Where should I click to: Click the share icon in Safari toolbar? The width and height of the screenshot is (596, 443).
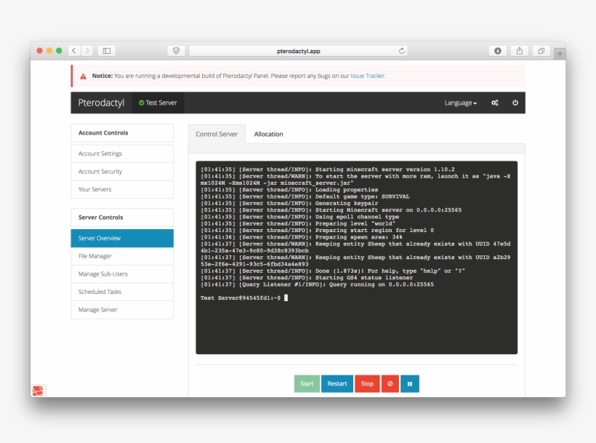[x=519, y=51]
